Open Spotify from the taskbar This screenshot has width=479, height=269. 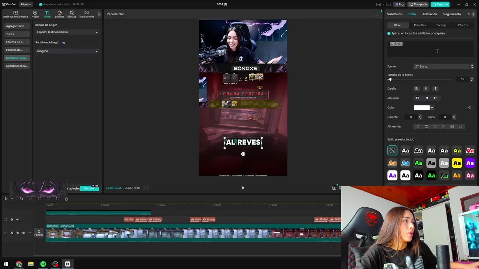click(43, 264)
